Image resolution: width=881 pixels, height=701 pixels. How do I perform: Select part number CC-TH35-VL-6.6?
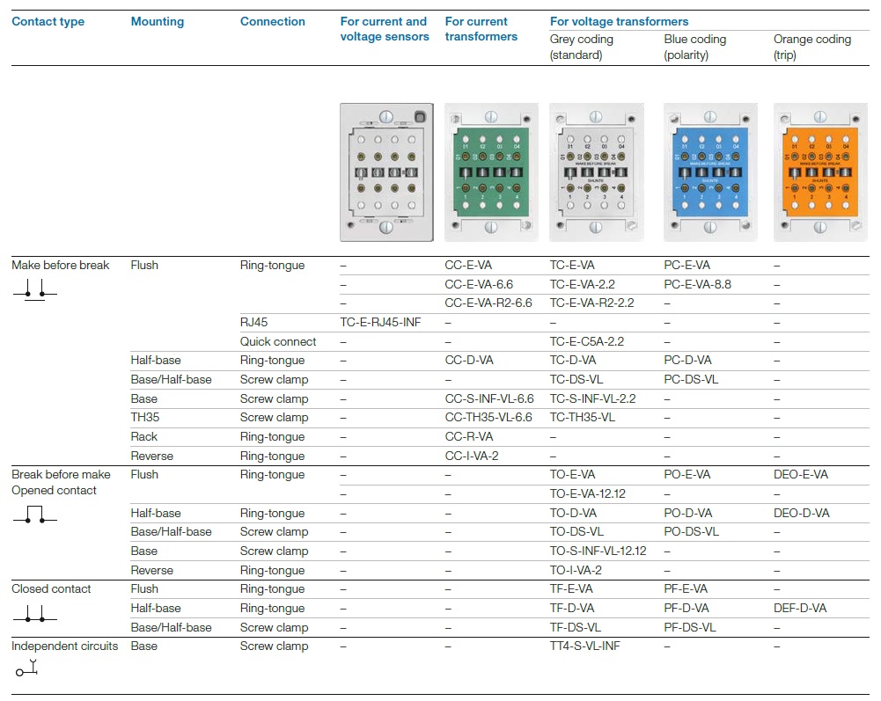tap(488, 418)
